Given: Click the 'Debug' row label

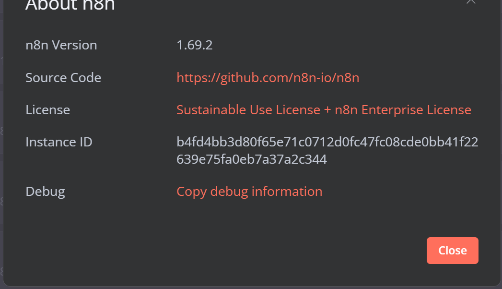Looking at the screenshot, I should point(45,192).
